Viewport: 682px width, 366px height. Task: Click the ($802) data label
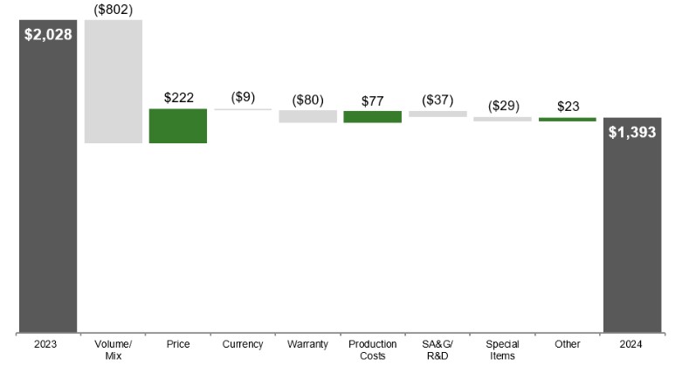click(x=114, y=9)
